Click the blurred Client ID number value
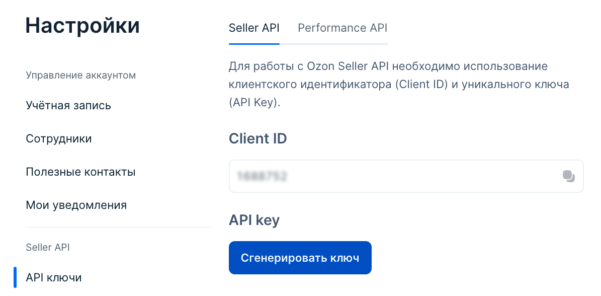 click(x=262, y=176)
